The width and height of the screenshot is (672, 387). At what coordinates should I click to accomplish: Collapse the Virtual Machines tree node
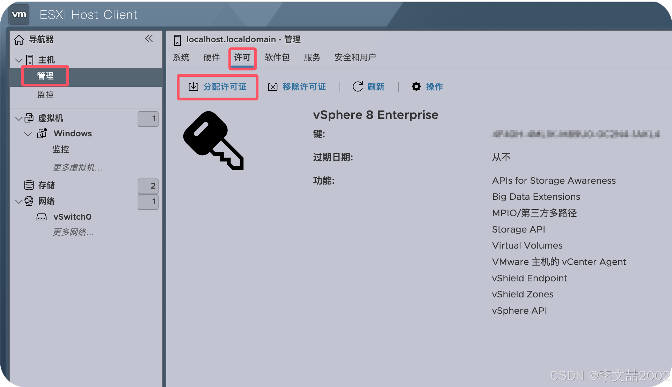point(19,119)
